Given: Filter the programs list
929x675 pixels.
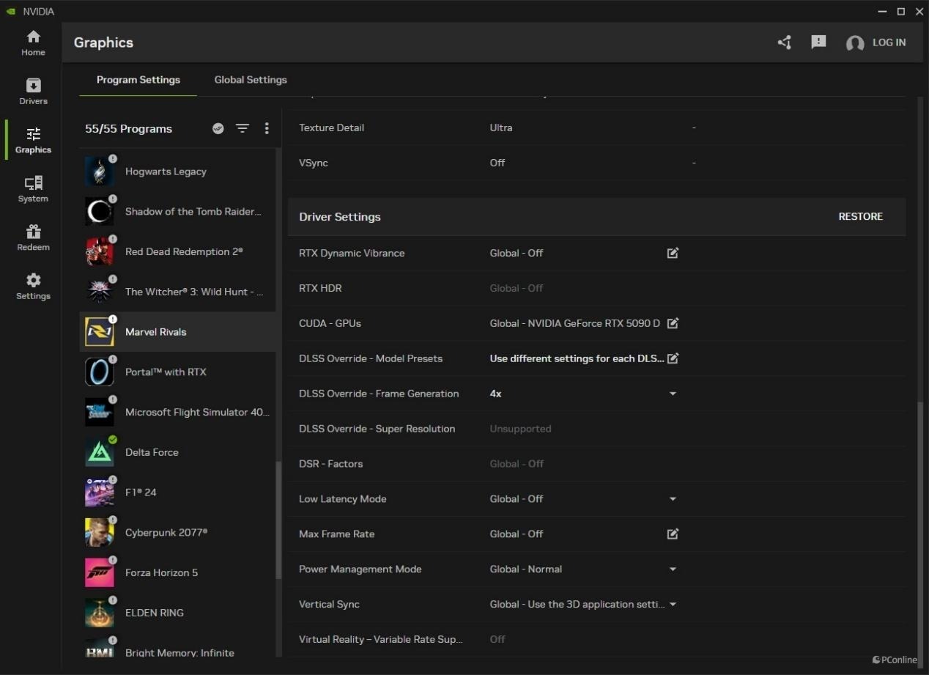Looking at the screenshot, I should tap(243, 128).
